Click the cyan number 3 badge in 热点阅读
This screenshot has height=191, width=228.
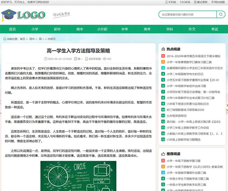(163, 68)
